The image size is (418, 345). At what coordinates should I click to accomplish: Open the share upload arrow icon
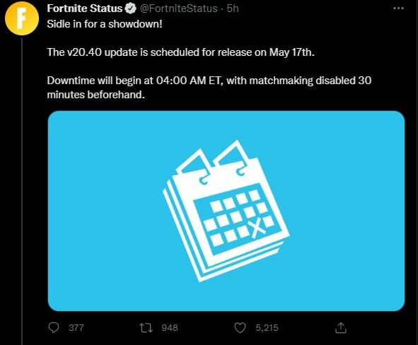point(341,328)
